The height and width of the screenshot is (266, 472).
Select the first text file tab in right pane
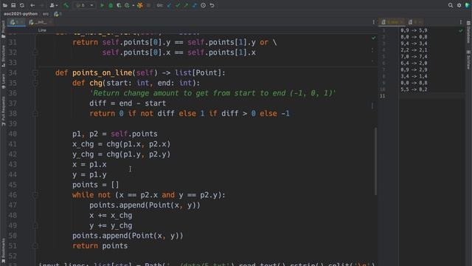[392, 22]
